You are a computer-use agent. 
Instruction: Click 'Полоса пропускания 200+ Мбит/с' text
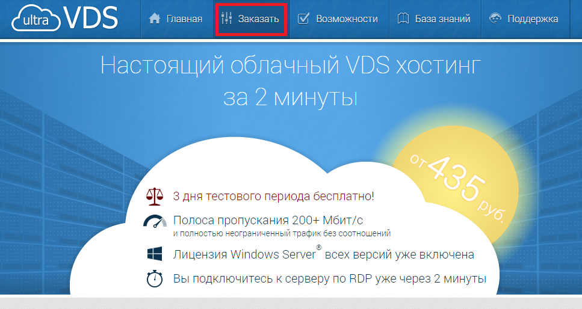click(268, 221)
